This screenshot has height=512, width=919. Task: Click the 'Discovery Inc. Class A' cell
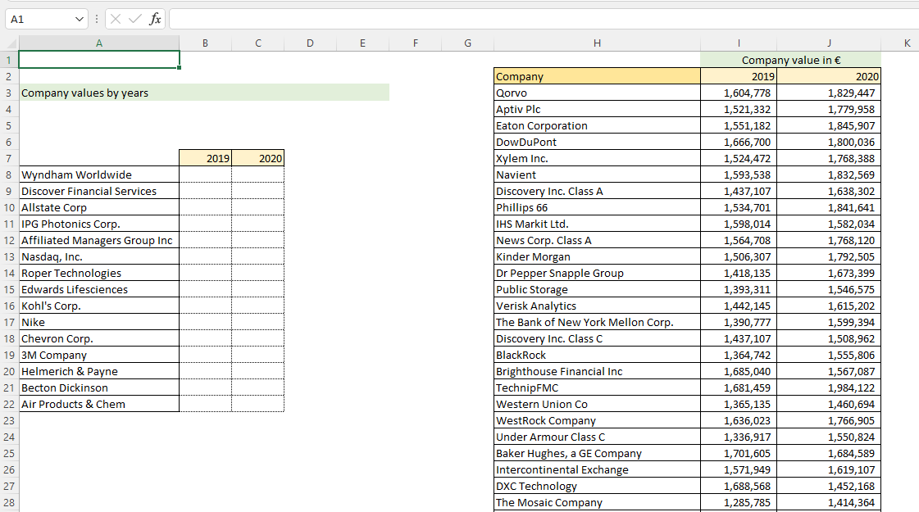[597, 192]
